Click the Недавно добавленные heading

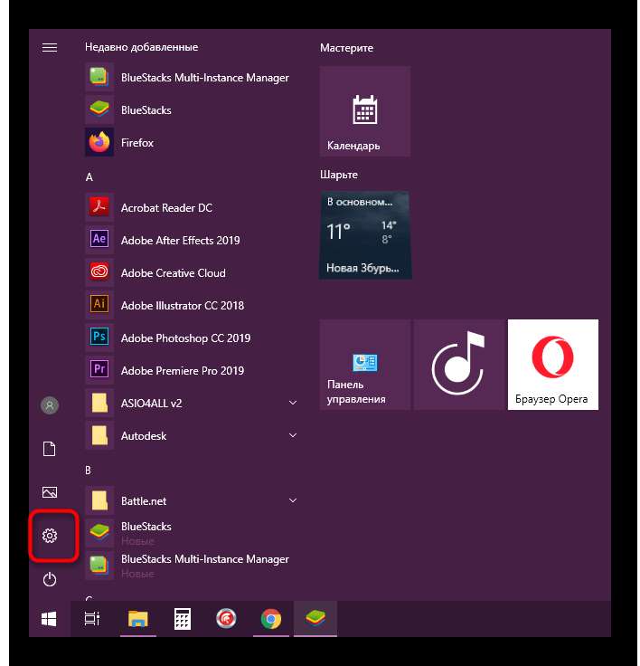point(141,47)
